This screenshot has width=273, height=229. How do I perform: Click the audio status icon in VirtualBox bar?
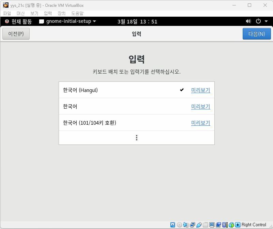click(186, 225)
